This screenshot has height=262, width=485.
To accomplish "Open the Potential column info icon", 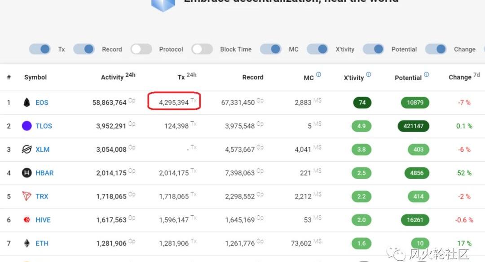I will (x=426, y=74).
